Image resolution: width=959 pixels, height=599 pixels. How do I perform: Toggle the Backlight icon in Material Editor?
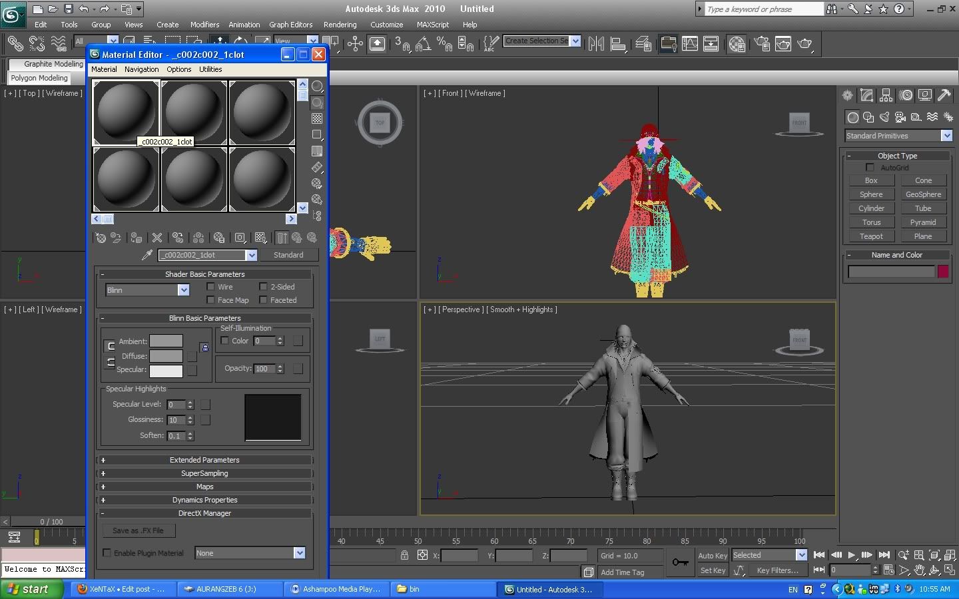point(318,102)
